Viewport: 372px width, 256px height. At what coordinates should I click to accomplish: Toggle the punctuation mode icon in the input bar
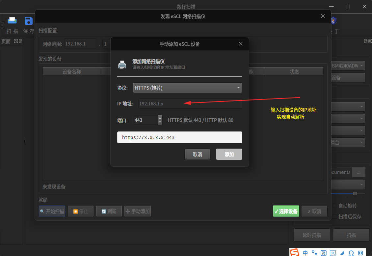click(314, 253)
